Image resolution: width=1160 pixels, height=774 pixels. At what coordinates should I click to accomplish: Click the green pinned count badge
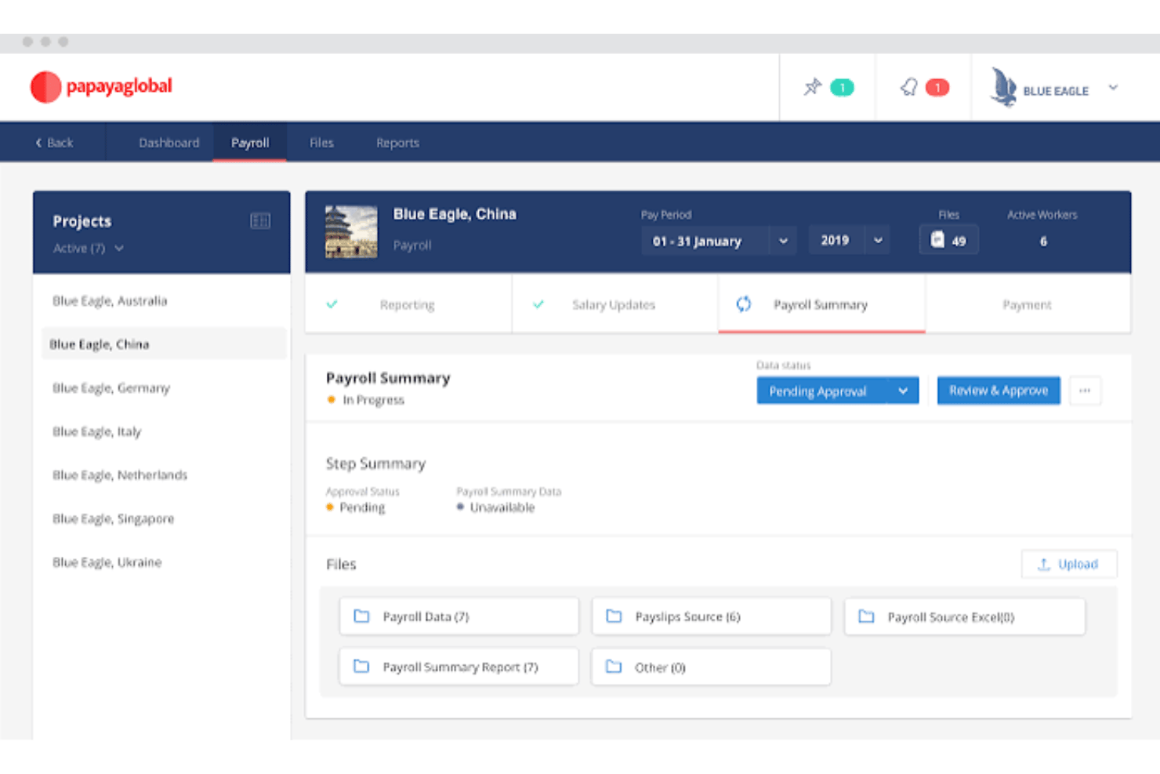[x=842, y=87]
